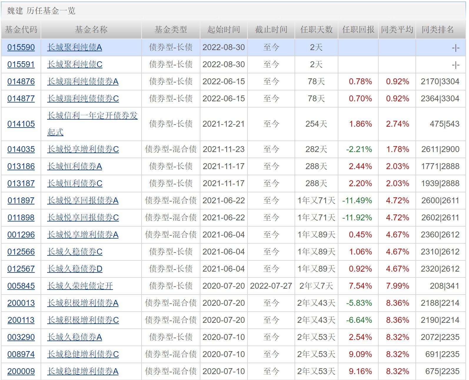
Task: Open fund 长城瑞利纯债债券A
Action: tap(83, 81)
